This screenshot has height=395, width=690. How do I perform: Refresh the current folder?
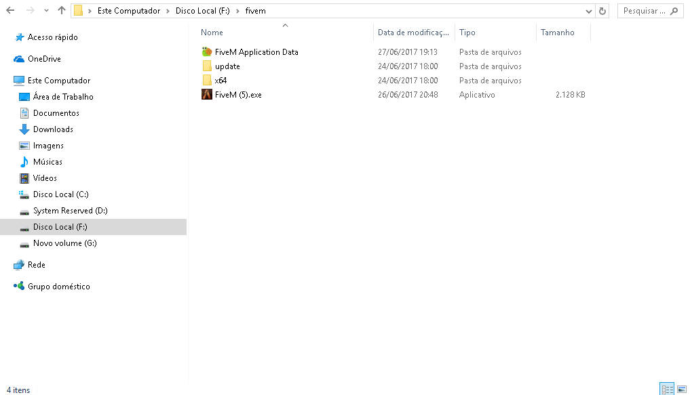602,11
